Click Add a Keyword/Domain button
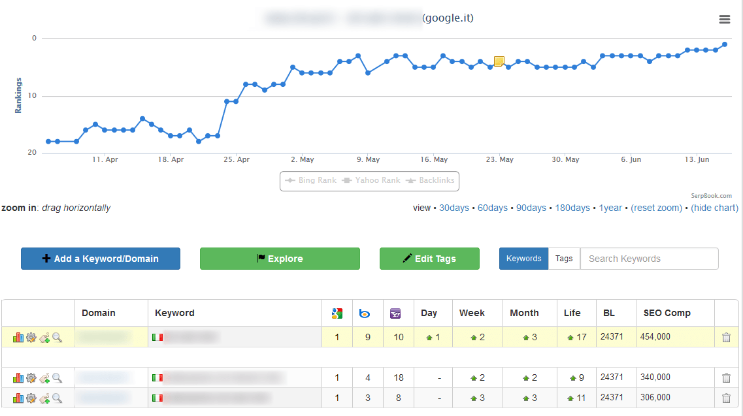 point(101,259)
